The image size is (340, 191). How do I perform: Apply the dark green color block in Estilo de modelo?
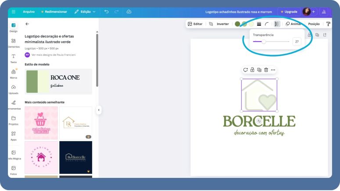tap(32, 81)
